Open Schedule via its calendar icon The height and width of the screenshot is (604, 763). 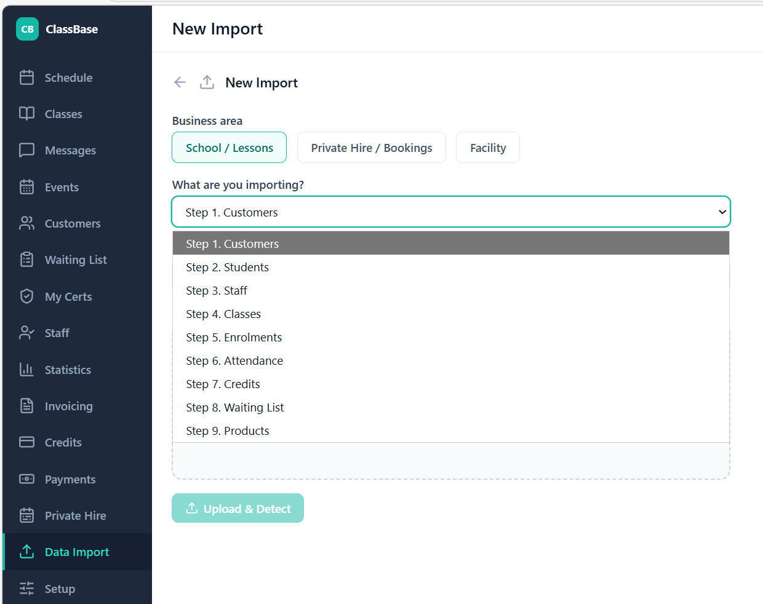[26, 77]
